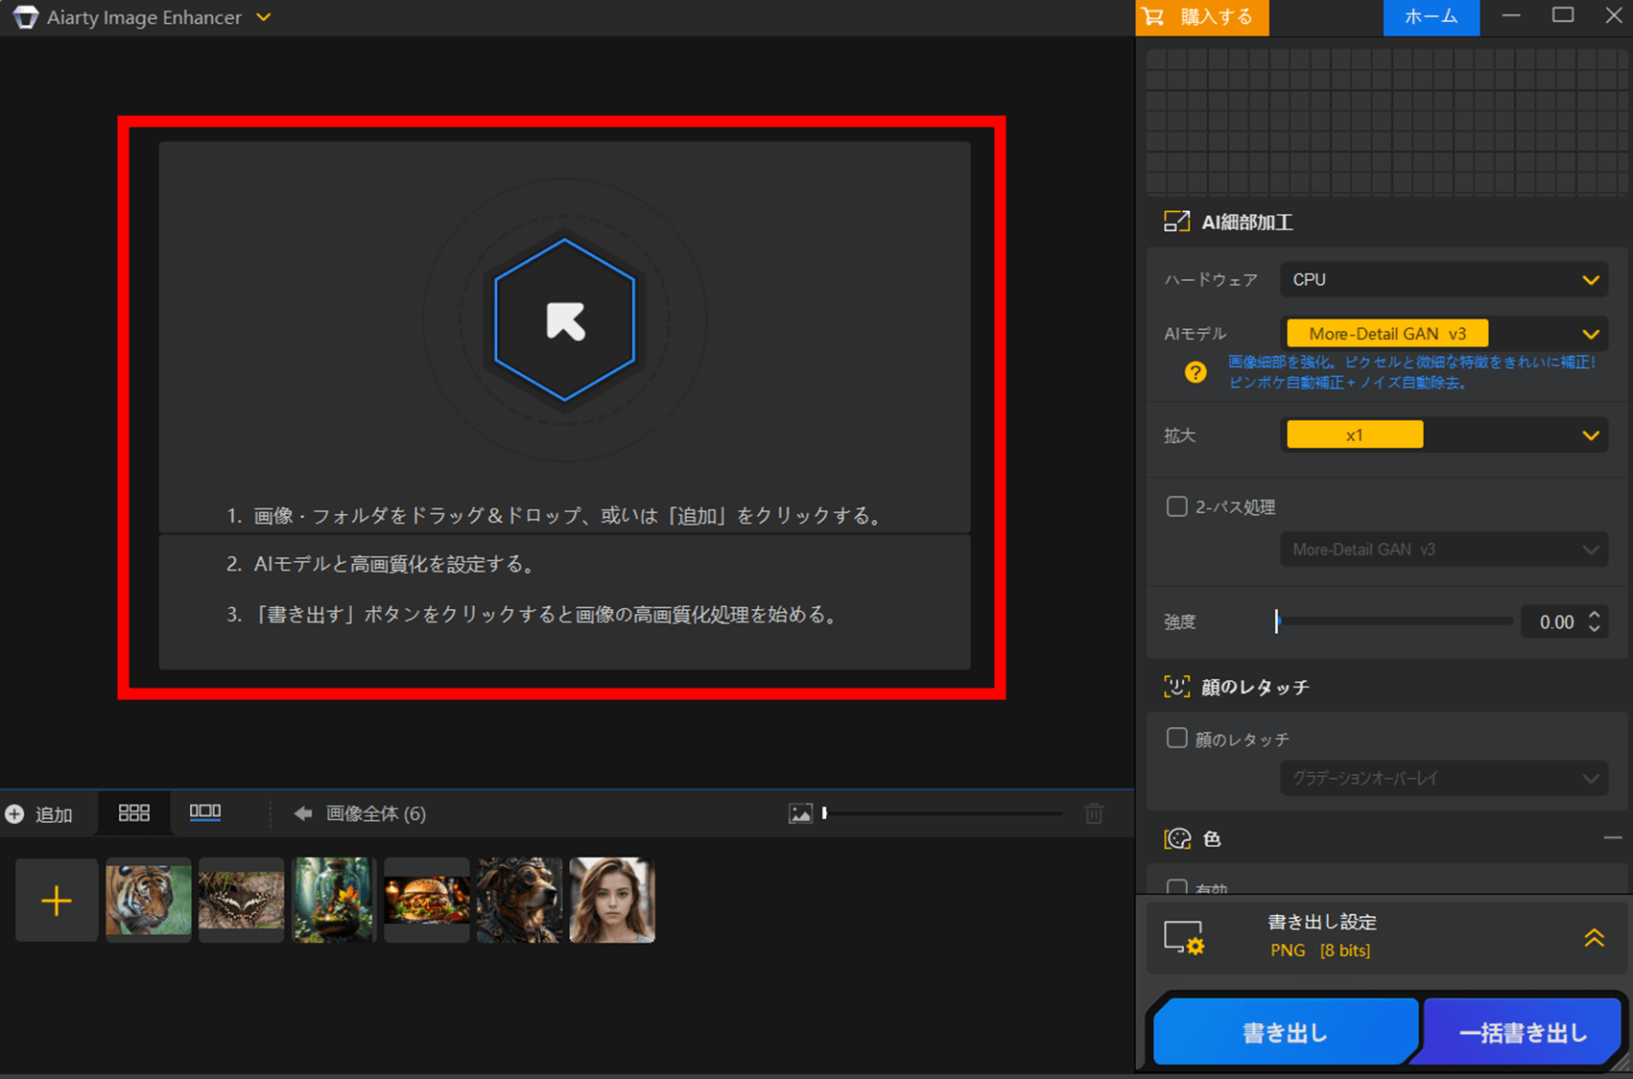
Task: Click the 書き出し export button
Action: pos(1284,1033)
